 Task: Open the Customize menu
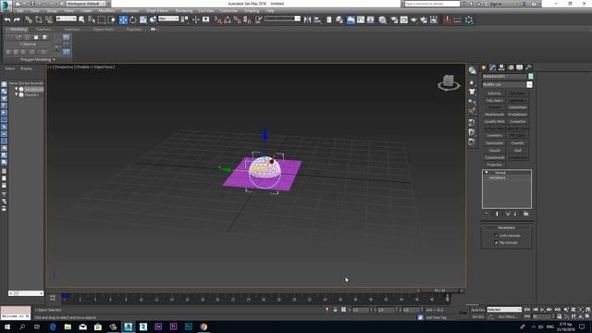pyautogui.click(x=228, y=11)
